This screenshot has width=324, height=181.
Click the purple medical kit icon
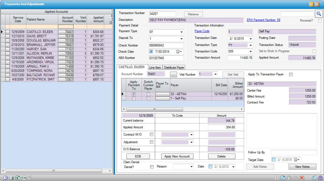pyautogui.click(x=320, y=178)
